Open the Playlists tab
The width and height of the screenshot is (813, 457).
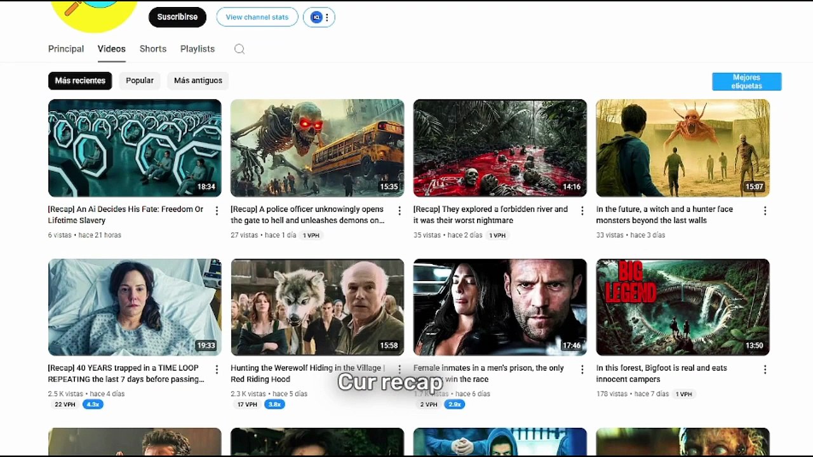click(x=198, y=49)
